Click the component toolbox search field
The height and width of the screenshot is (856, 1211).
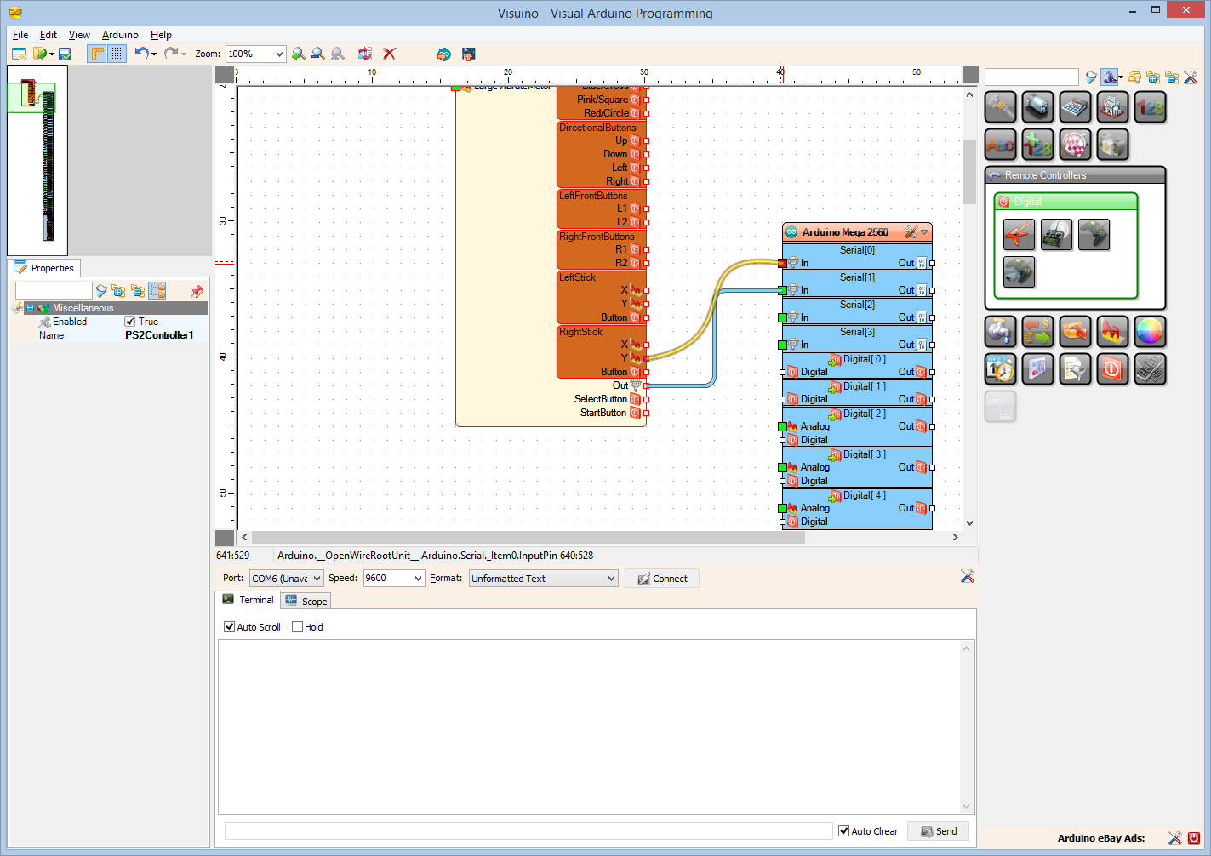(x=1030, y=76)
